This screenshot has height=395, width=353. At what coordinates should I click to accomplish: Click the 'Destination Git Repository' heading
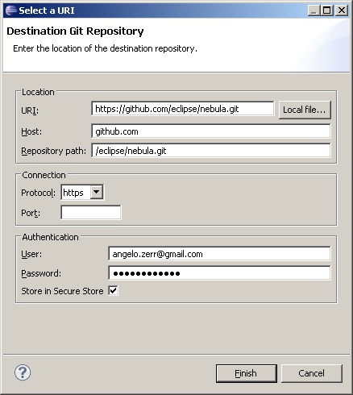coord(75,31)
